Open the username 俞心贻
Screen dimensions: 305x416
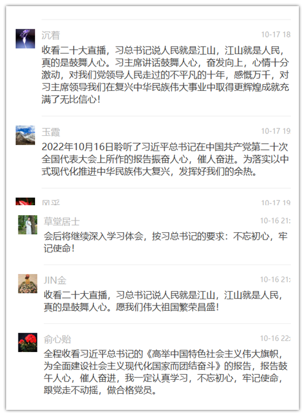(x=57, y=339)
